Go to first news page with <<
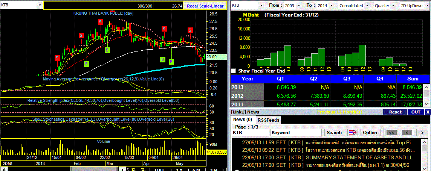 pos(392,133)
